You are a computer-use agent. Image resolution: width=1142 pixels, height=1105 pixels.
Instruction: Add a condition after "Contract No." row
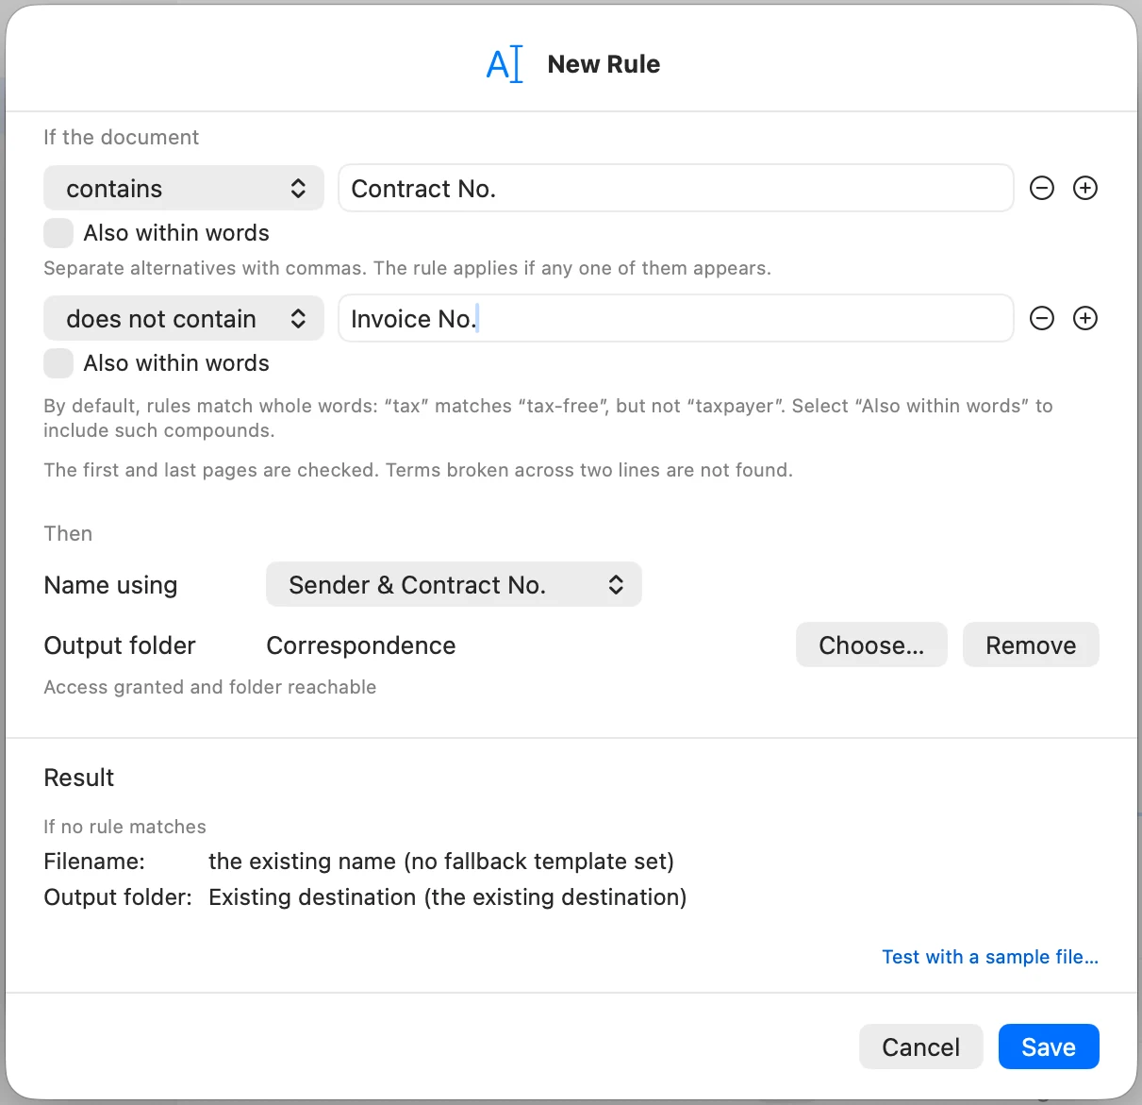pos(1085,188)
